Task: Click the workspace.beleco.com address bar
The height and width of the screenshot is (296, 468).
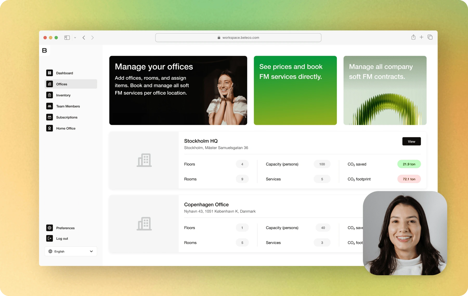Action: (238, 38)
